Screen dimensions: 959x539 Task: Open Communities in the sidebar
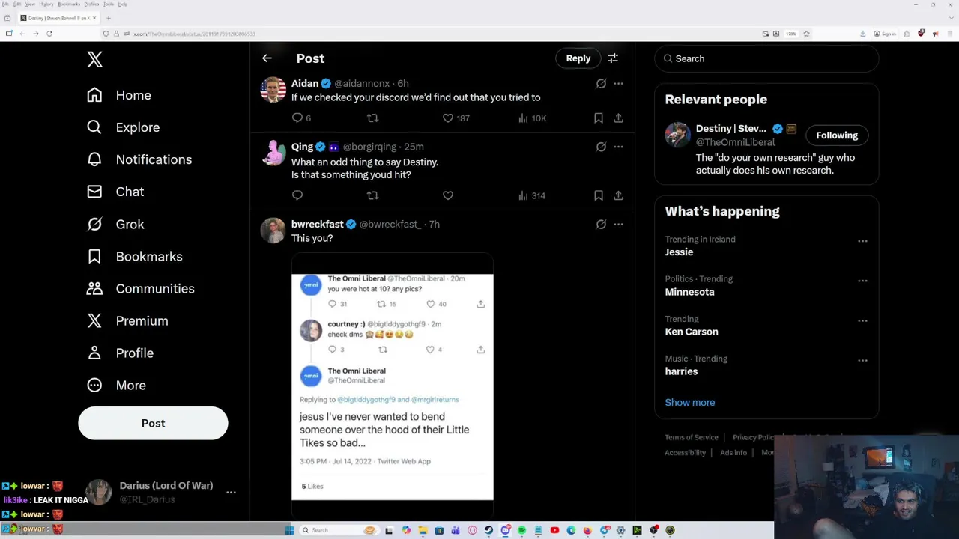[140, 288]
